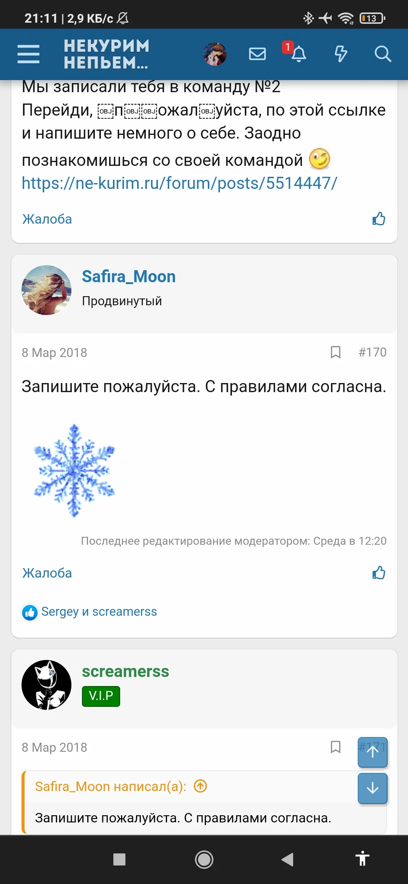Open the private messages envelope icon
This screenshot has height=884, width=408.
tap(257, 54)
